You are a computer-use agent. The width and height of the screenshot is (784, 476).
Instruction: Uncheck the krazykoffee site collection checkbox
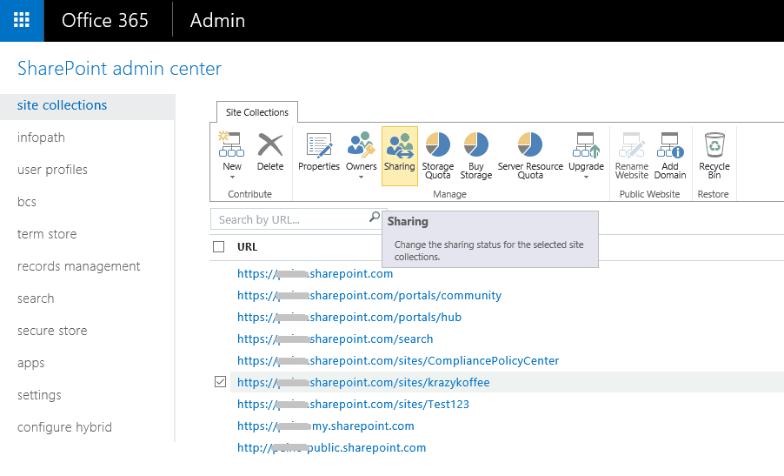click(x=220, y=382)
